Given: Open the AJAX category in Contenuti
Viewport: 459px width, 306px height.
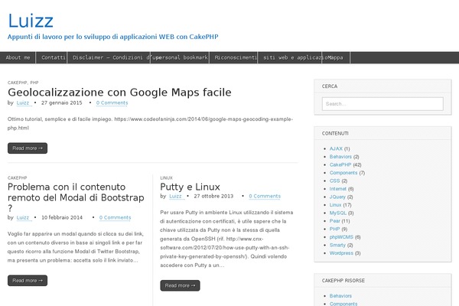Looking at the screenshot, I should pos(336,148).
